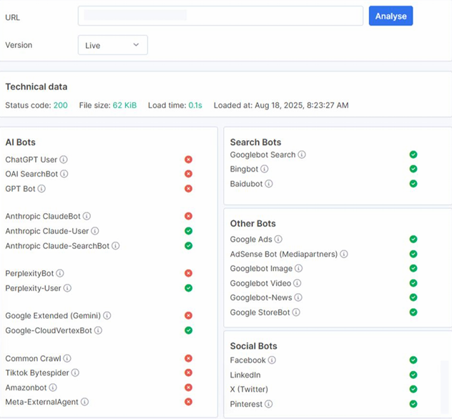This screenshot has height=419, width=452.
Task: Click the red blocked status for Meta-ExternalAgent
Action: 189,402
